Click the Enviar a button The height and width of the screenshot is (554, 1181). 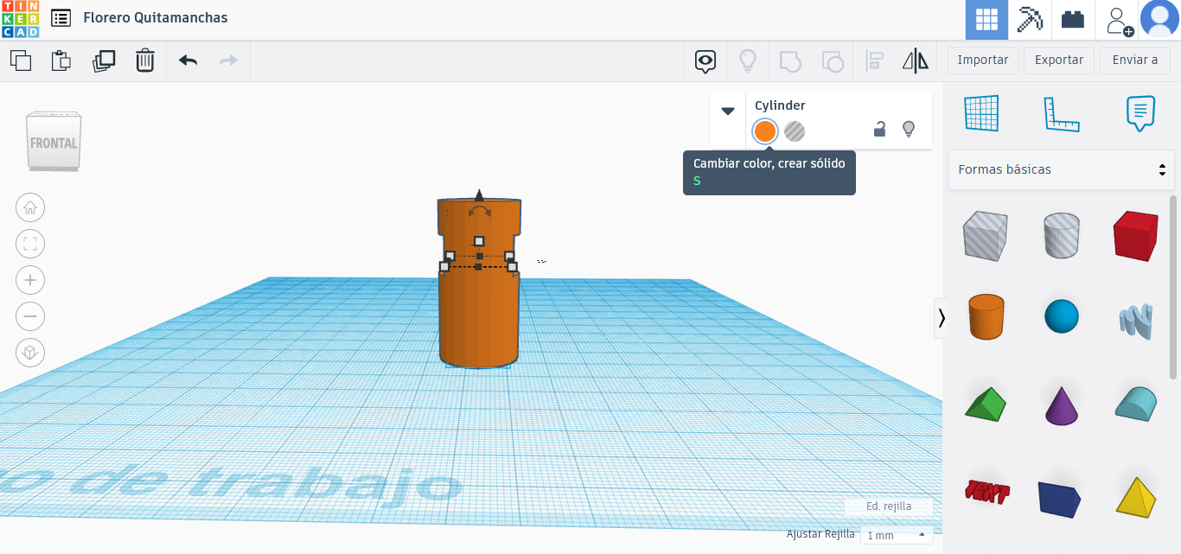tap(1135, 60)
